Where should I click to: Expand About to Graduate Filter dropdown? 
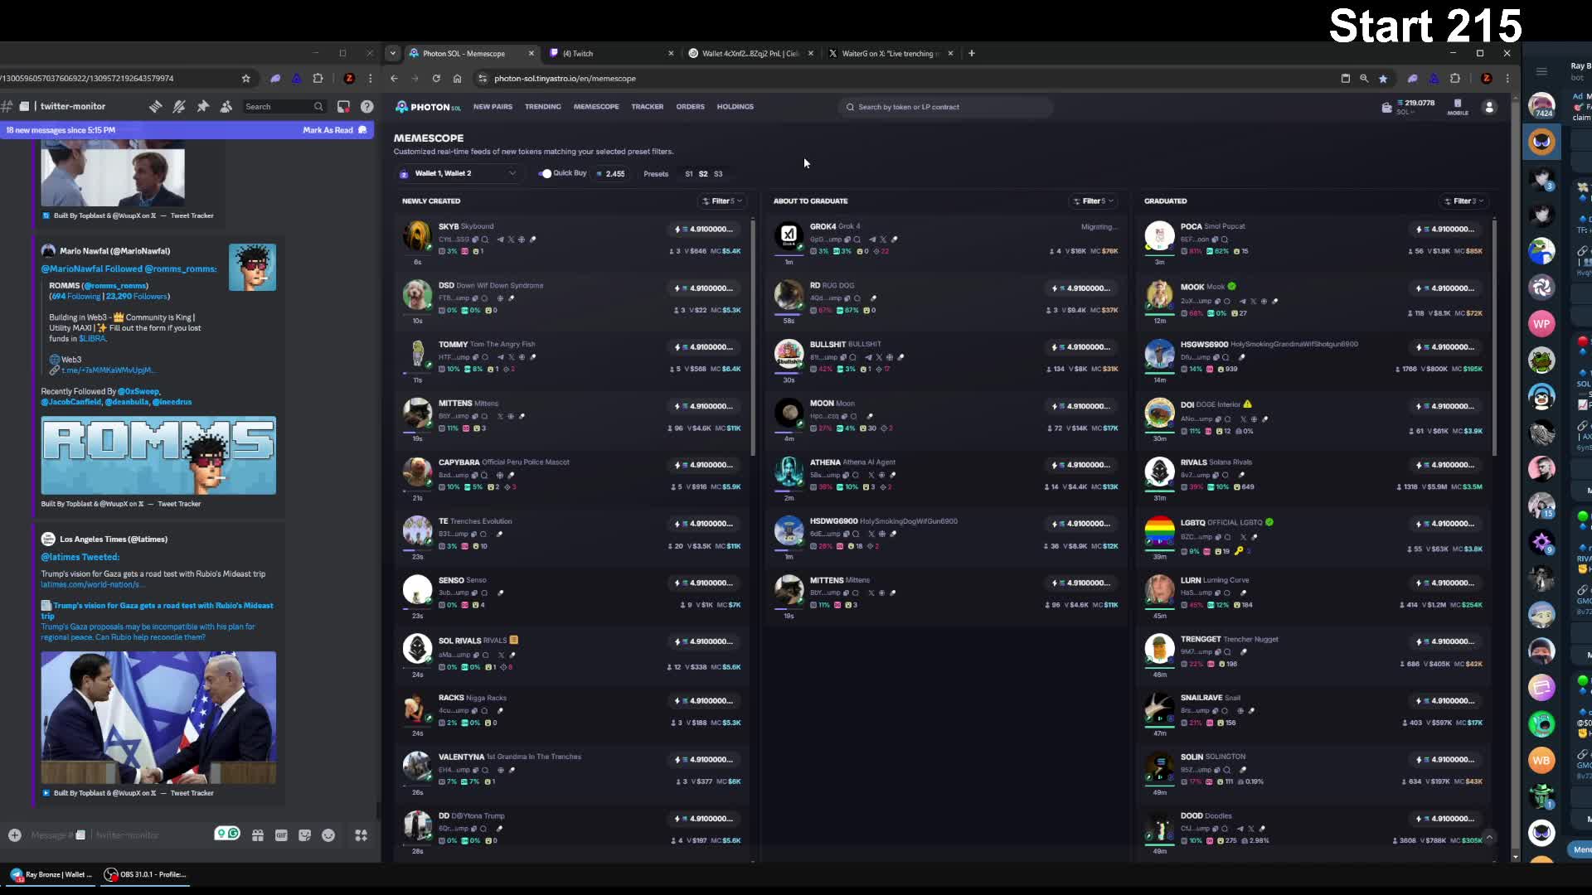pyautogui.click(x=1093, y=201)
